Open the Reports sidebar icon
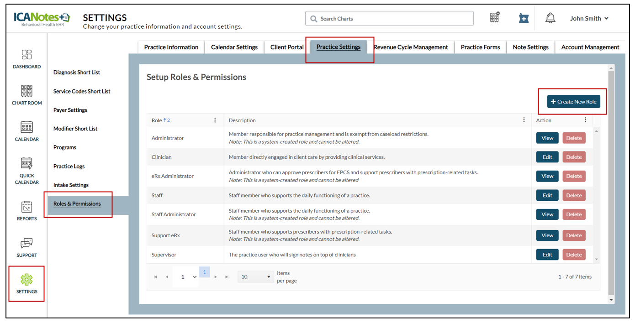Screen dimensions: 635x323 tap(26, 207)
